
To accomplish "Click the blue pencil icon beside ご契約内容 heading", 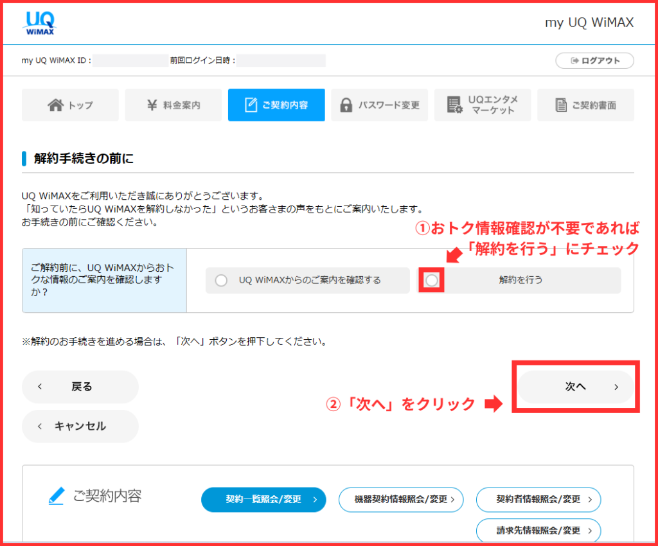I will 57,496.
